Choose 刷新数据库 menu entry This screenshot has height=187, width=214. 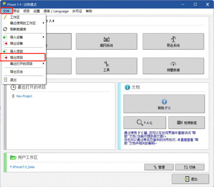point(18,29)
